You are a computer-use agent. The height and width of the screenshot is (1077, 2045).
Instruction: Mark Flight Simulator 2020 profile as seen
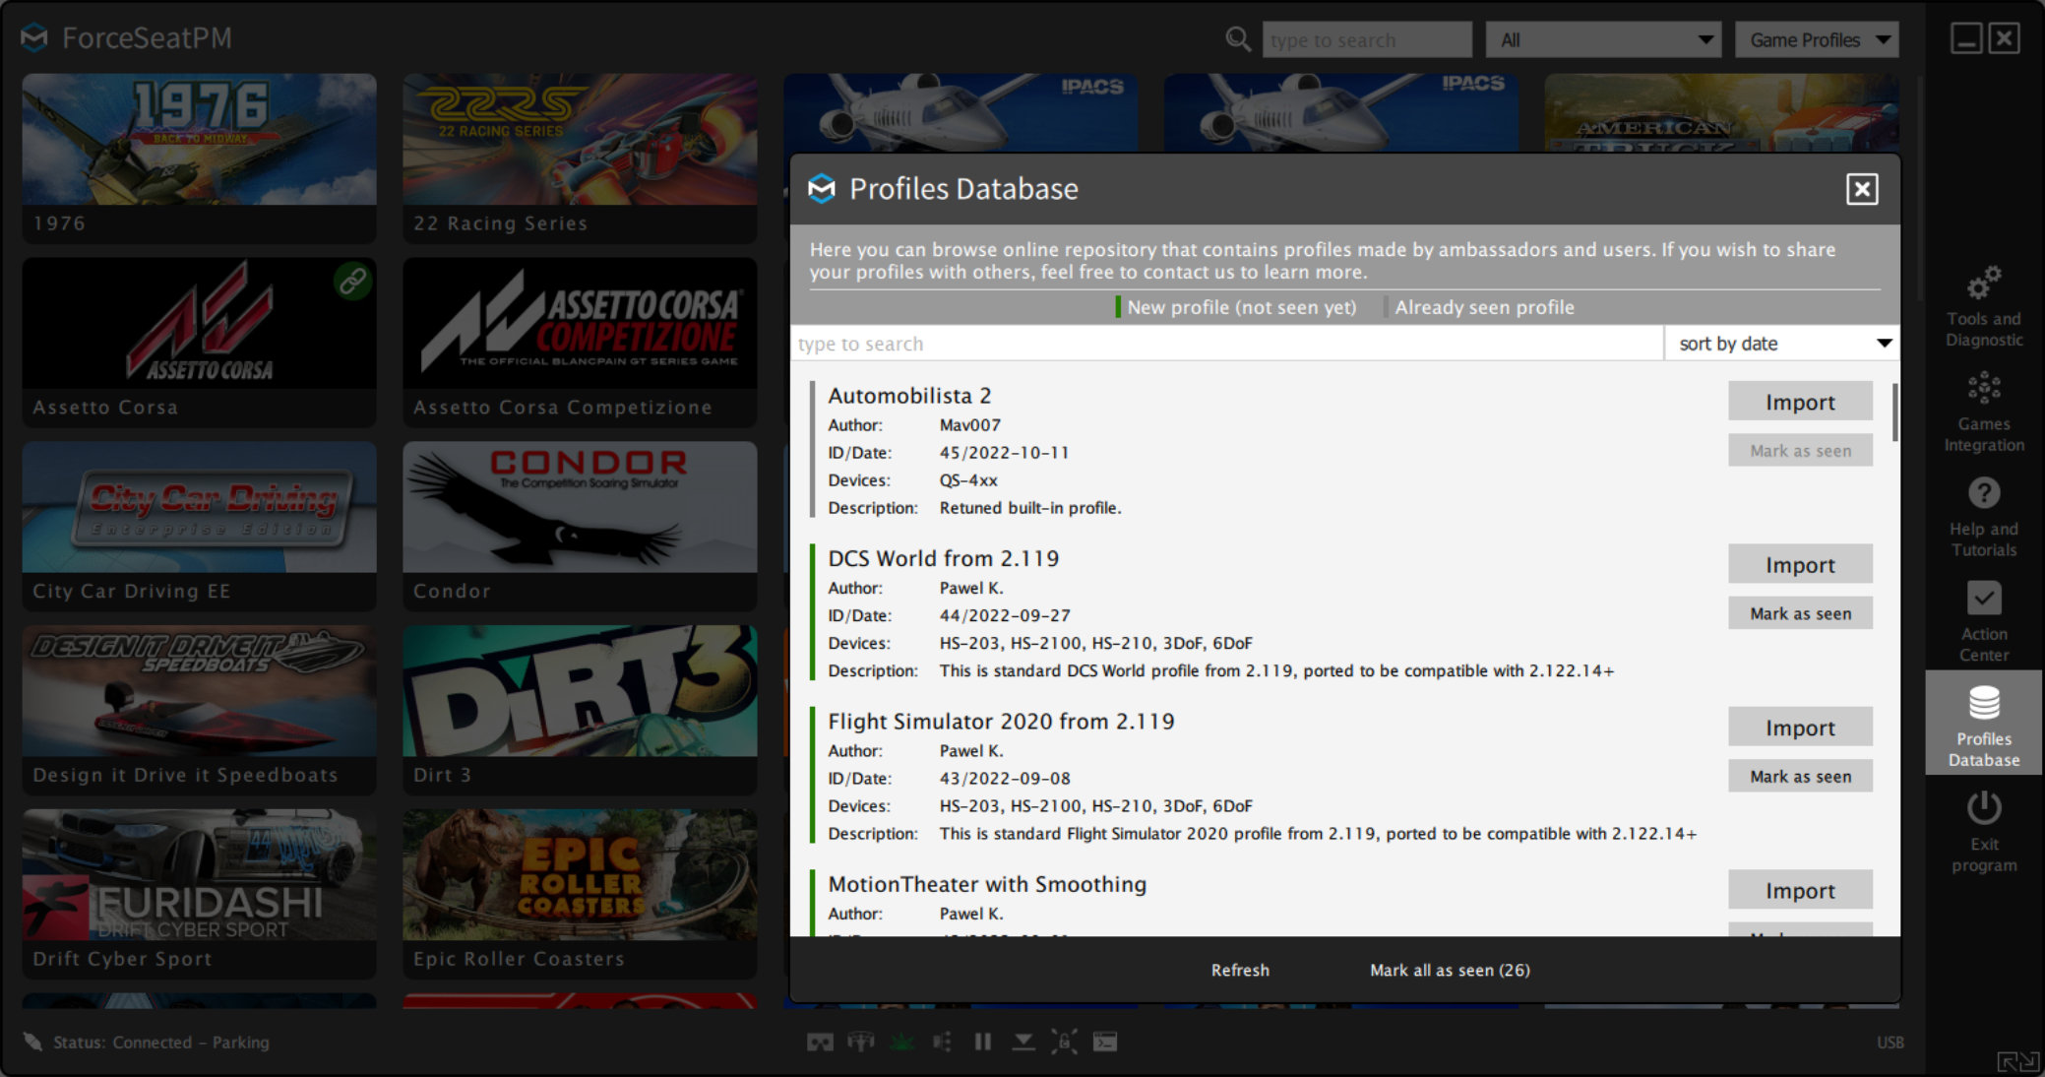click(x=1800, y=777)
